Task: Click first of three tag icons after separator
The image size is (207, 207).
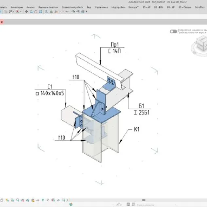Action: click(x=46, y=12)
